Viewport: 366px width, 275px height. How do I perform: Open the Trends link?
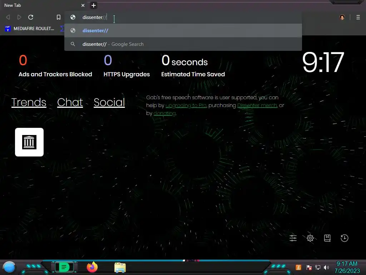[29, 102]
